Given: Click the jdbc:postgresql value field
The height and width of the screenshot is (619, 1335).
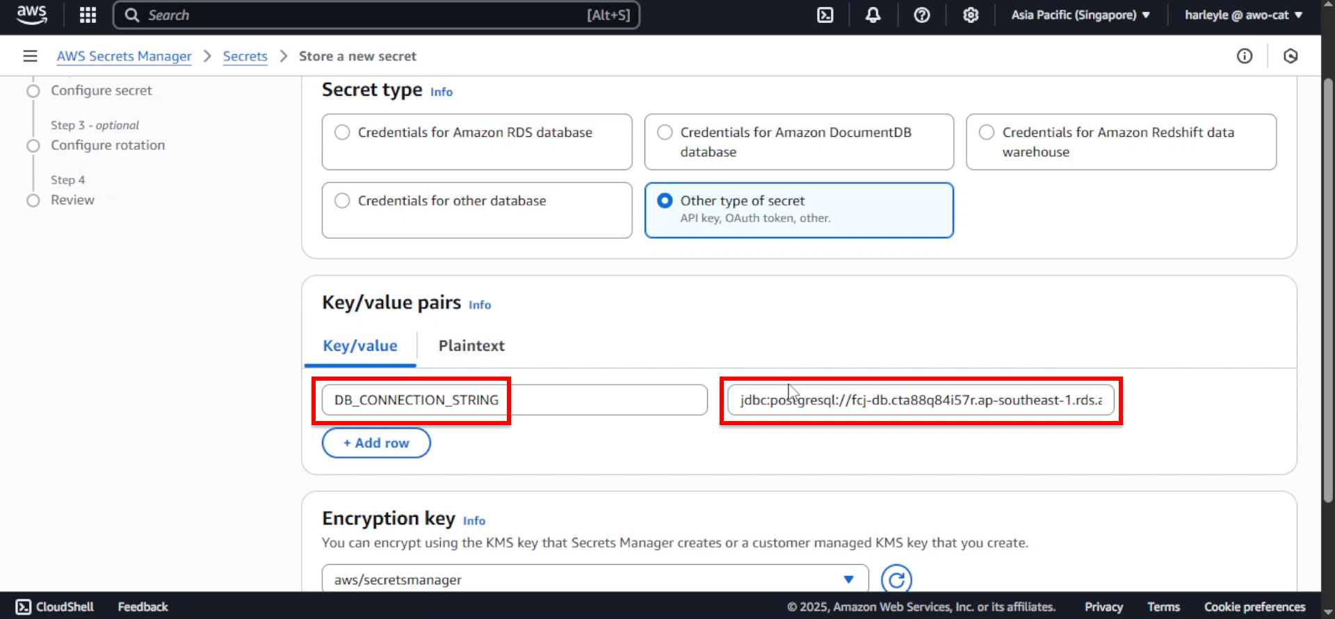Looking at the screenshot, I should point(921,400).
